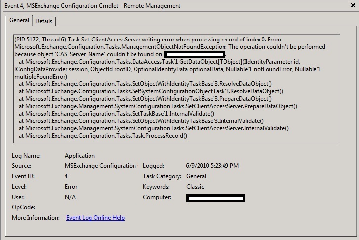This screenshot has height=240, width=359.
Task: Click the SetClientAccessServer.InternalValidate() stack line
Action: pos(154,128)
